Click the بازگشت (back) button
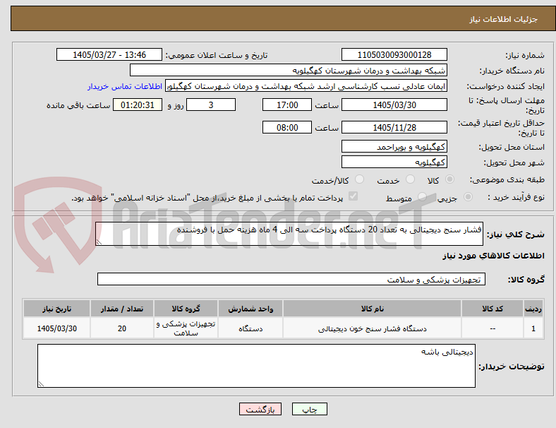556x428 pixels. point(260,409)
